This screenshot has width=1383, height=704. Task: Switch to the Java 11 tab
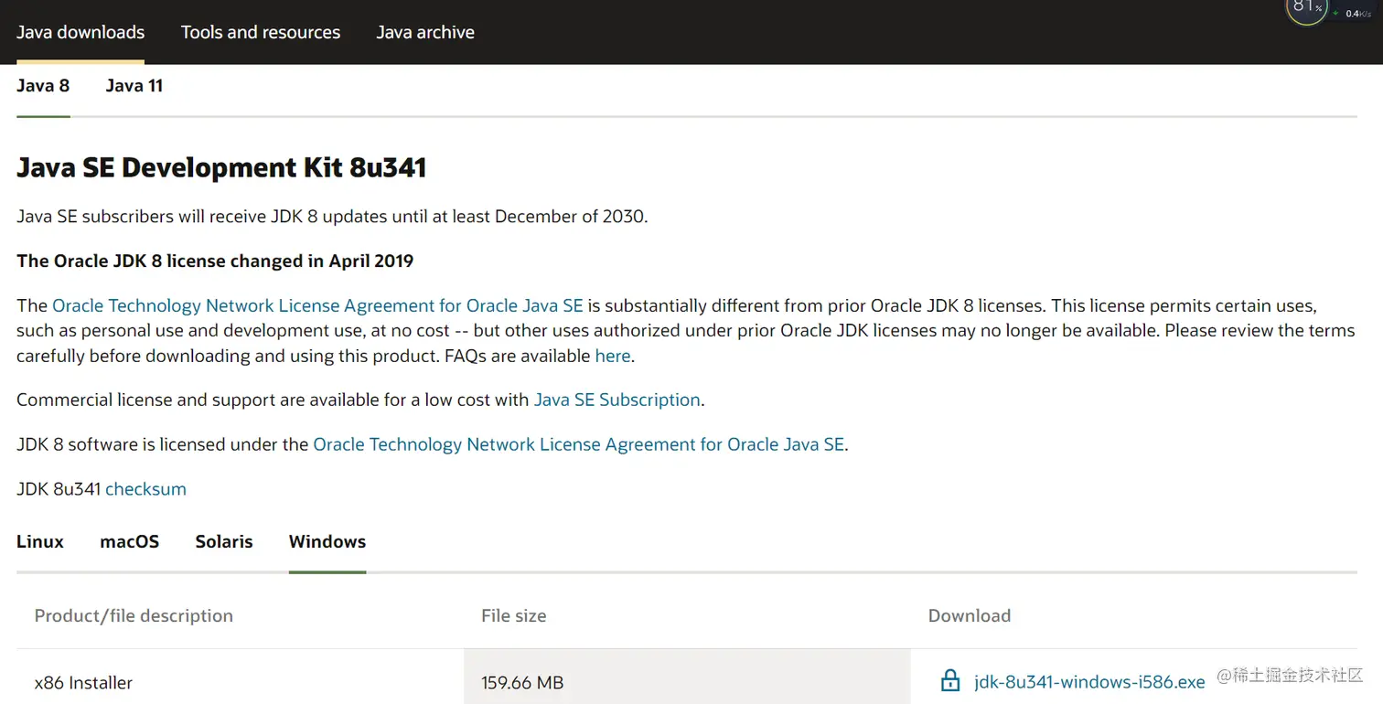[134, 86]
